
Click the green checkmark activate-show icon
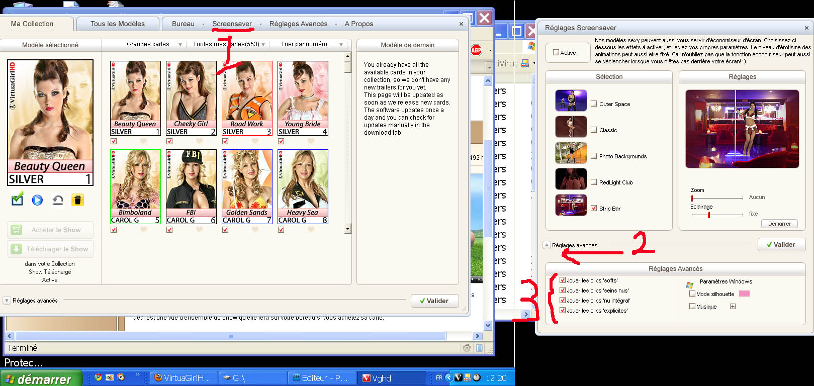[x=18, y=200]
